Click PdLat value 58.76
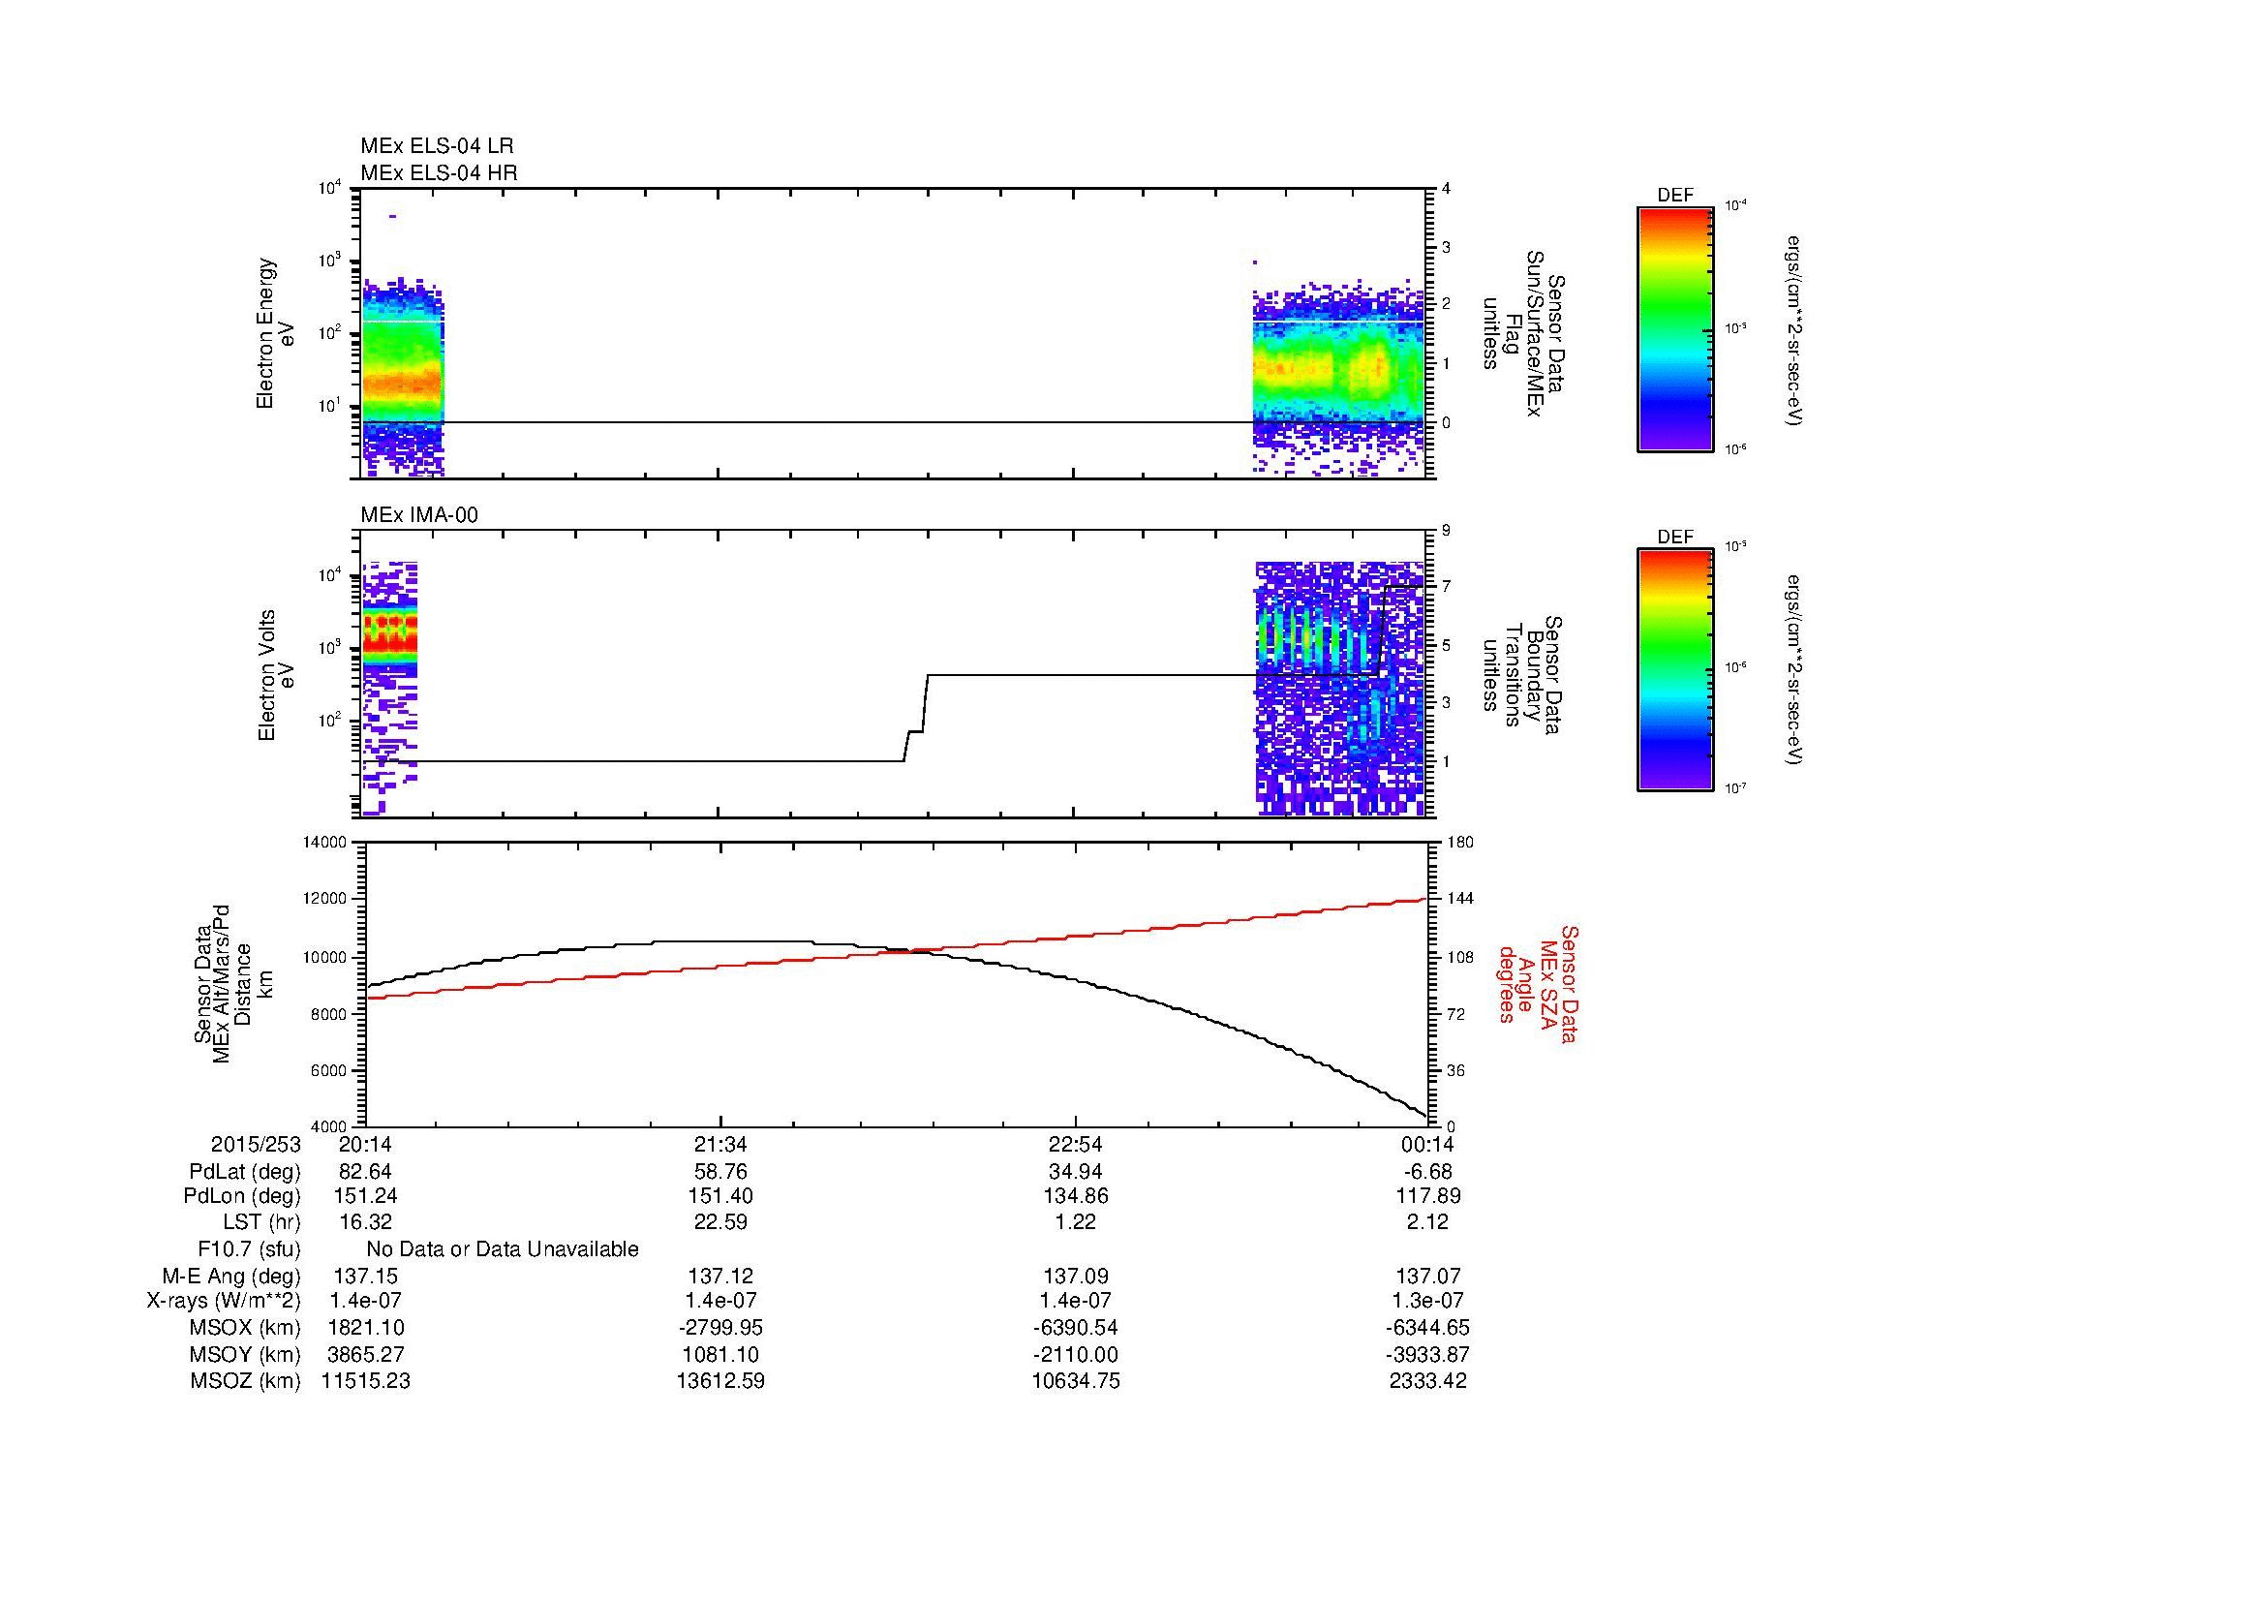The width and height of the screenshot is (2265, 1601). (720, 1172)
